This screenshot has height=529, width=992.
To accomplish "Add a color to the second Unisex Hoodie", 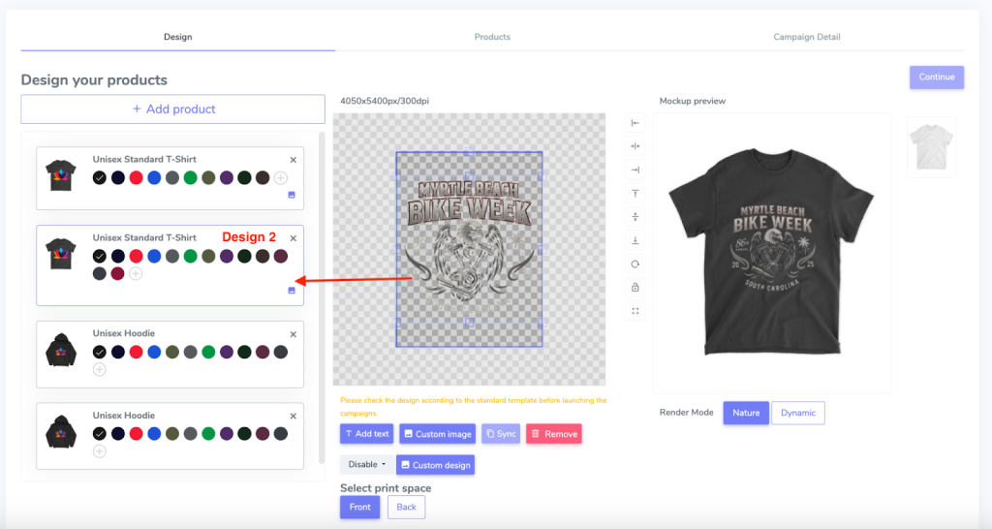I will coord(100,451).
